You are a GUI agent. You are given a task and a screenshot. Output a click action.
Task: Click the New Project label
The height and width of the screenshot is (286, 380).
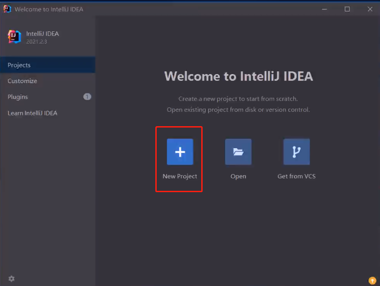[x=180, y=176]
